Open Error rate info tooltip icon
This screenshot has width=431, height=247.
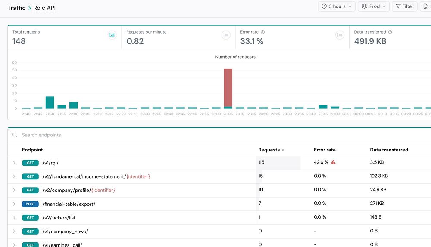tap(262, 32)
